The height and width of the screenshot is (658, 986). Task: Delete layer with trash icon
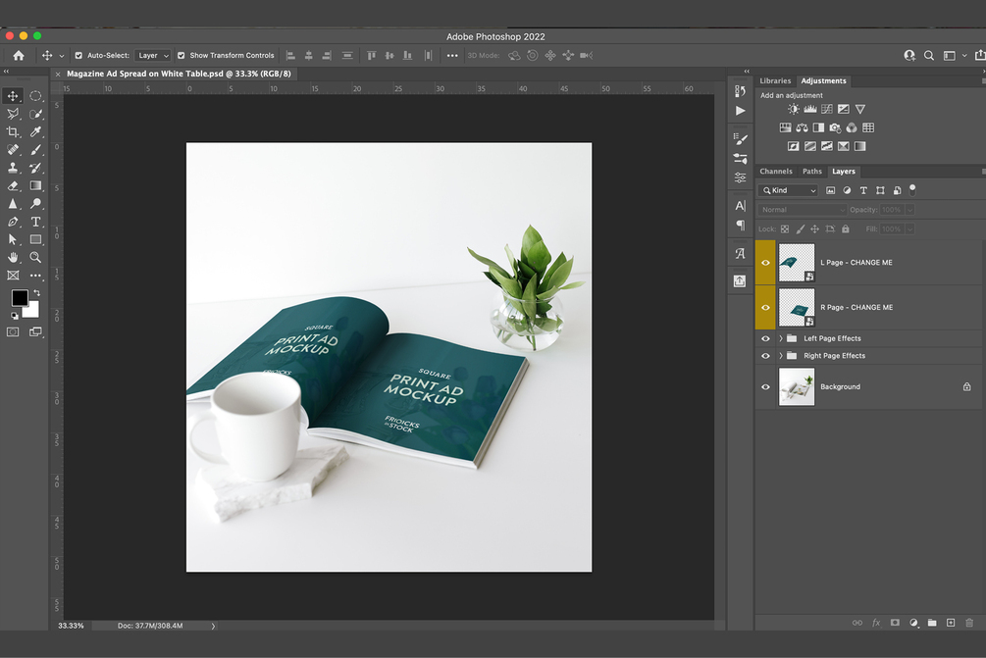tap(969, 623)
